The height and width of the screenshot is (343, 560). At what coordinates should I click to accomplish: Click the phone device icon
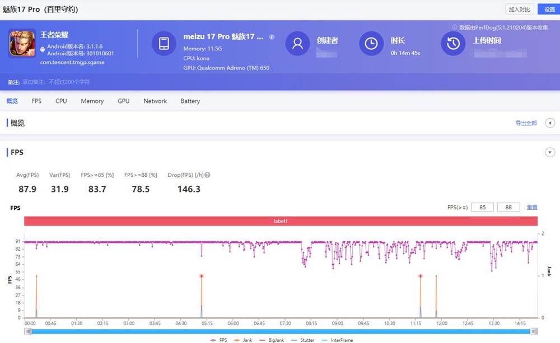tap(164, 44)
